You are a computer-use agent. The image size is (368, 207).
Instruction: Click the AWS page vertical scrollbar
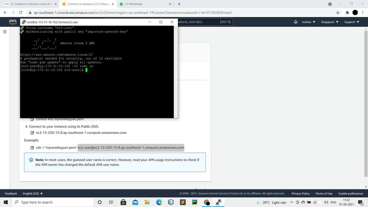[x=366, y=103]
